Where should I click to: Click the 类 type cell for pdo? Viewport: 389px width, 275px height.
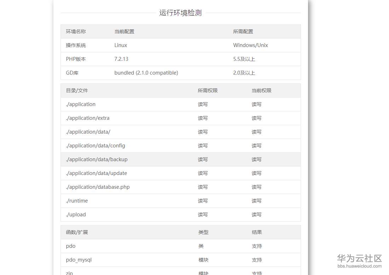[201, 246]
